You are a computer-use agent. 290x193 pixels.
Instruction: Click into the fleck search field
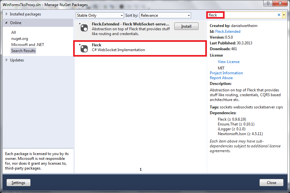(x=242, y=15)
